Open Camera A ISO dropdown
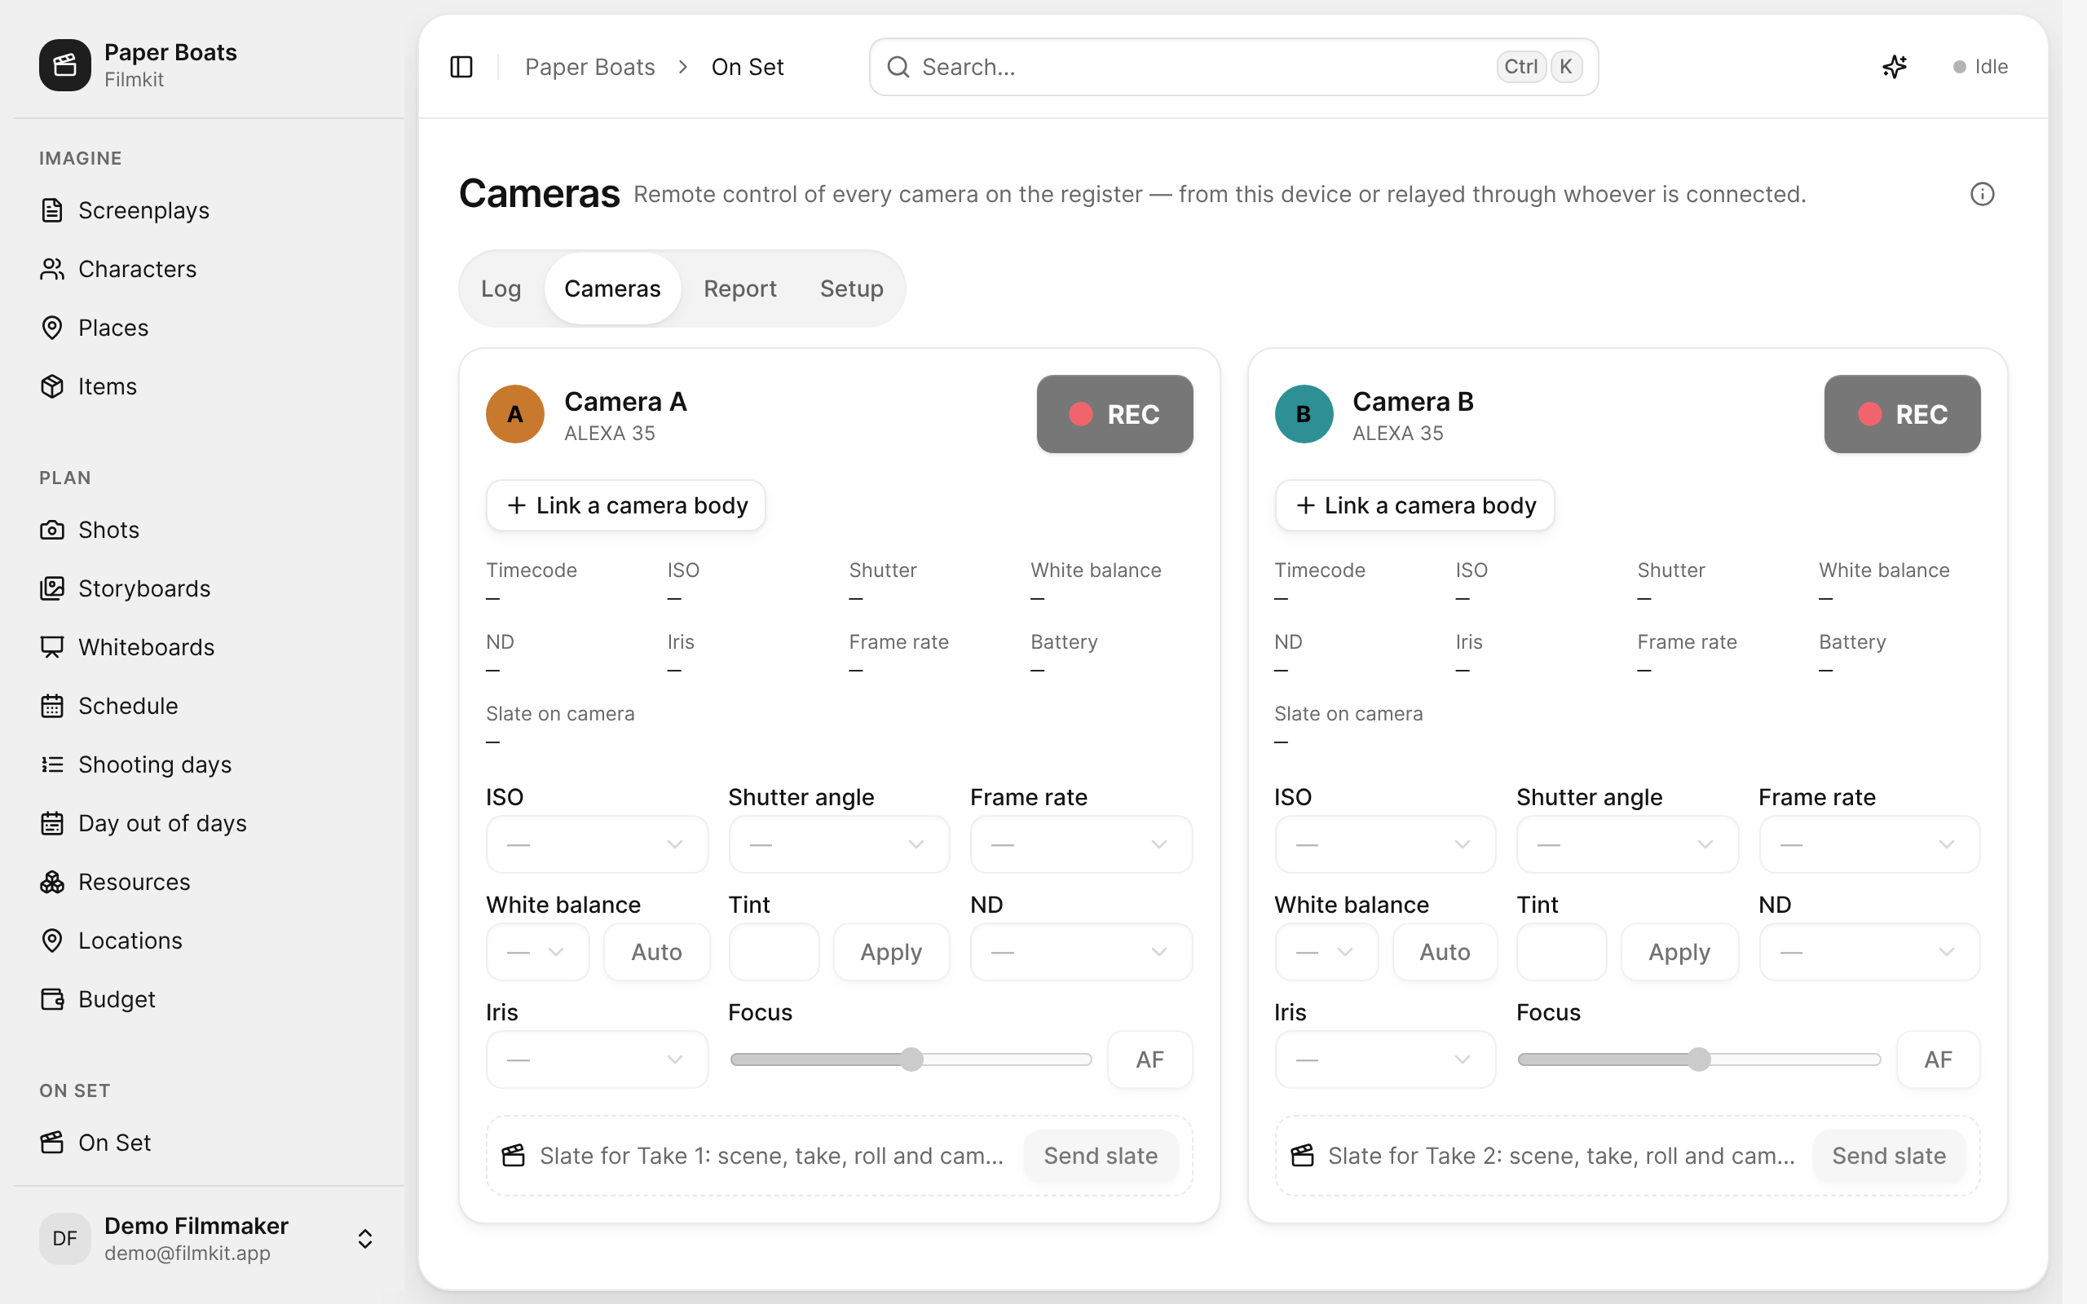The width and height of the screenshot is (2087, 1304). [597, 844]
